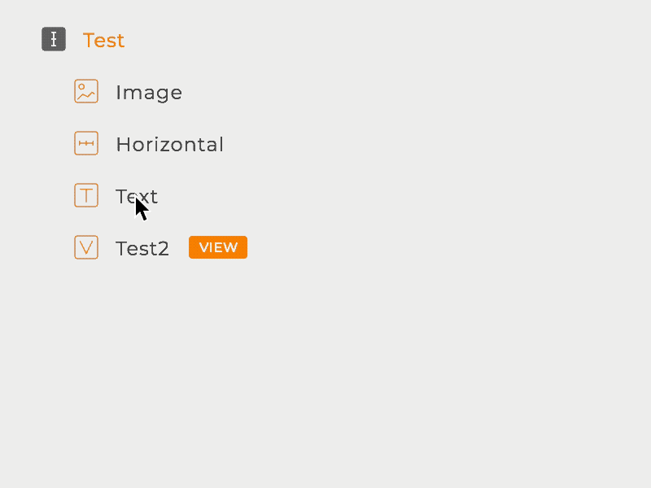Click the V icon beside Test2
651x488 pixels.
point(85,246)
